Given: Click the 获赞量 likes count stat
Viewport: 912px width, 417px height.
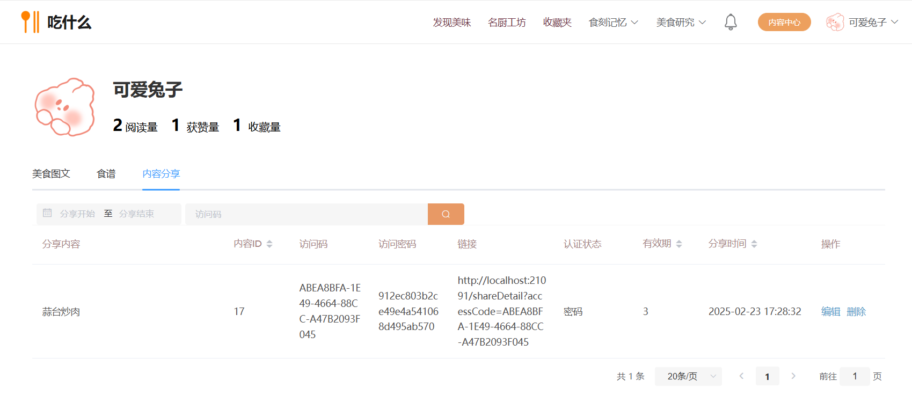Looking at the screenshot, I should point(195,126).
